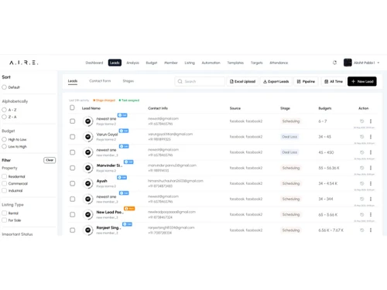Click the New Lead button
Image resolution: width=387 pixels, height=290 pixels.
pos(362,81)
